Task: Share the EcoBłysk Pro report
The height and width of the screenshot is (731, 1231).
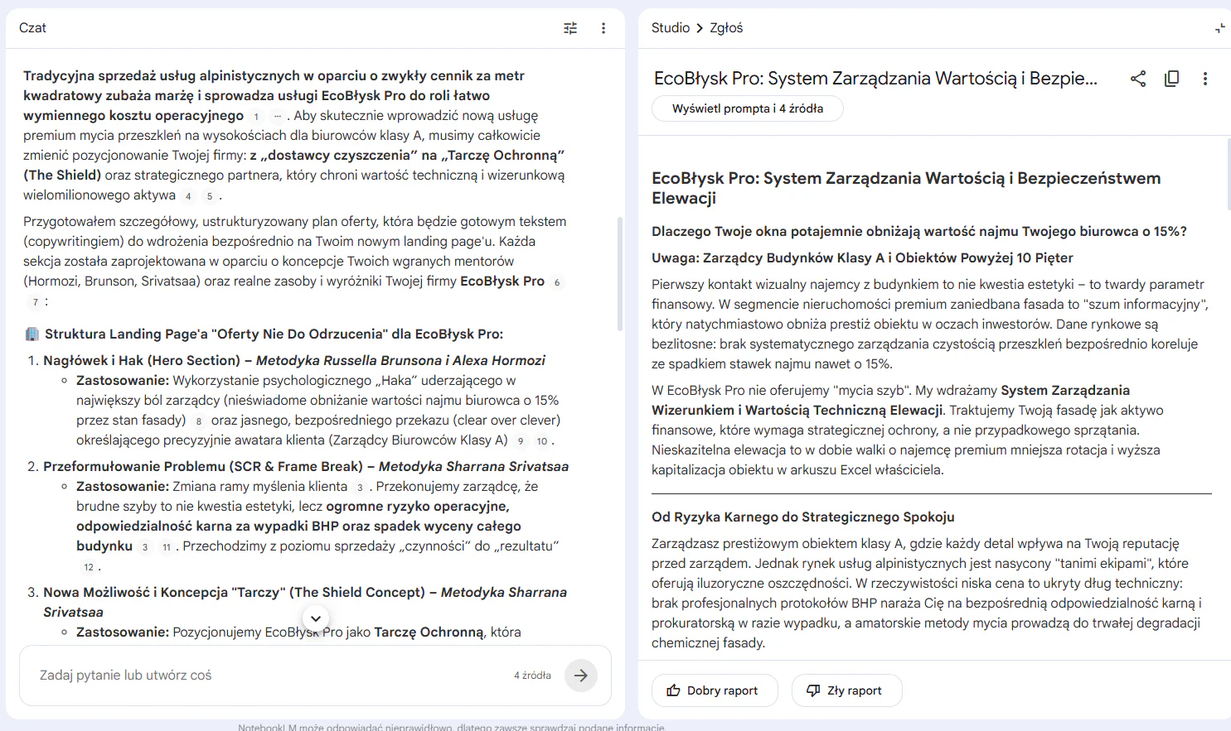Action: coord(1138,79)
